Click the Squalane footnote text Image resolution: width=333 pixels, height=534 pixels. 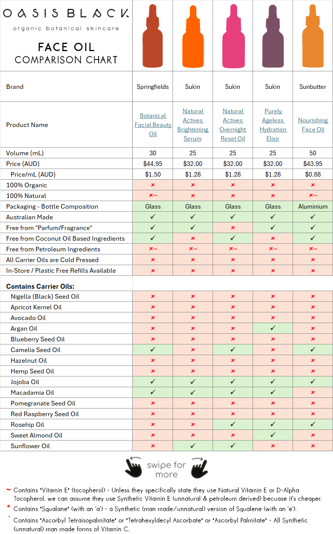155,509
